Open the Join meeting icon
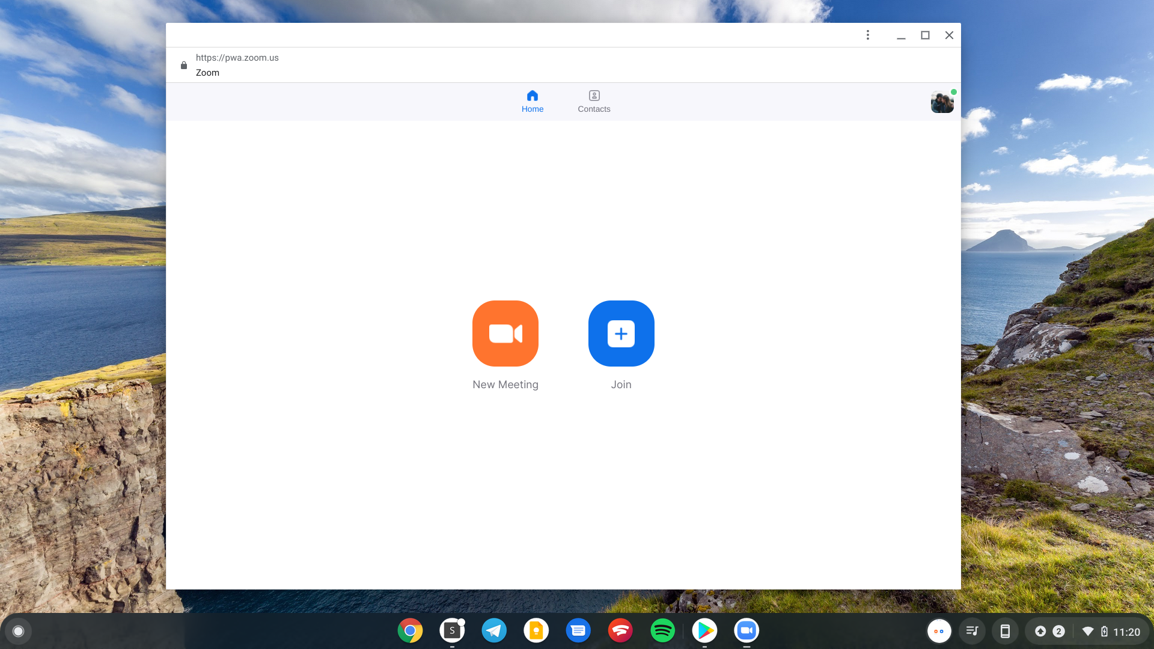This screenshot has height=649, width=1154. pyautogui.click(x=621, y=334)
